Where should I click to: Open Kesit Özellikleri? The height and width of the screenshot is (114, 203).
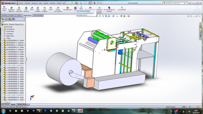[44, 9]
